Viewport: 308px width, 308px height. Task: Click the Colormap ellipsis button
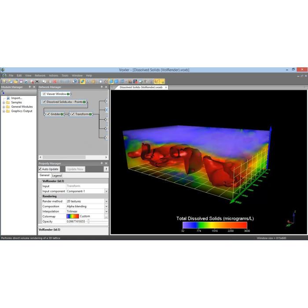tap(106, 216)
